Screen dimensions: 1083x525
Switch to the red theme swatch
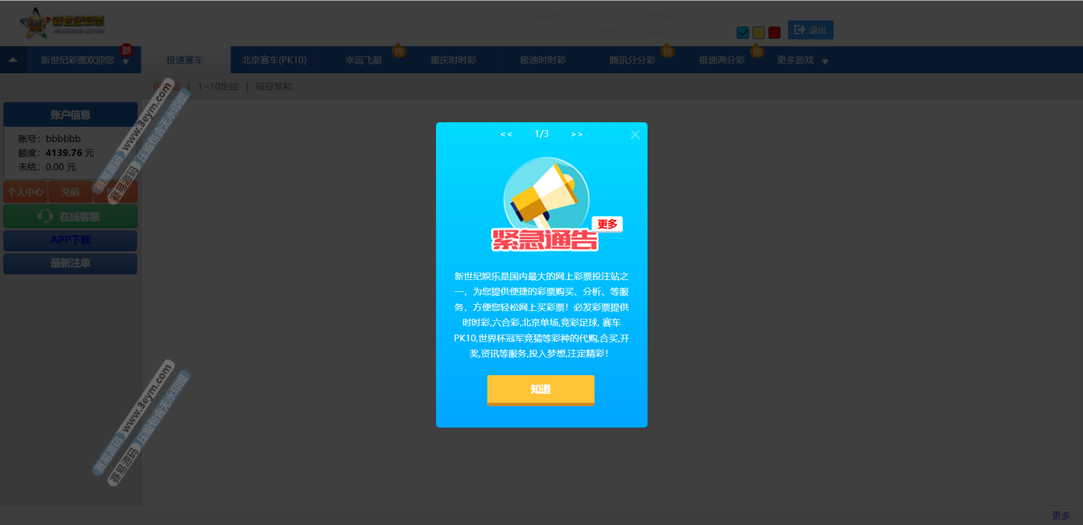tap(774, 33)
